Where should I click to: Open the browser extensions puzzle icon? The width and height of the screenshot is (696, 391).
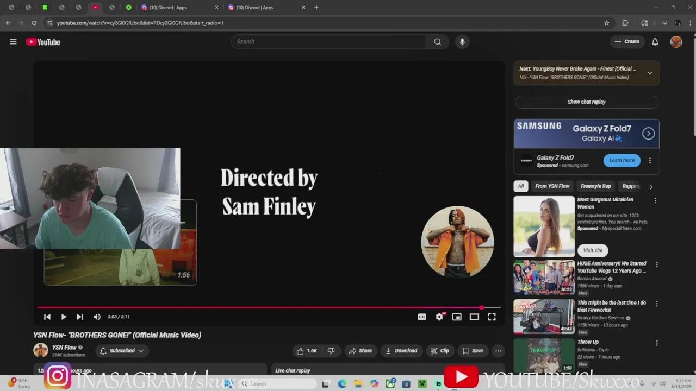pyautogui.click(x=625, y=23)
